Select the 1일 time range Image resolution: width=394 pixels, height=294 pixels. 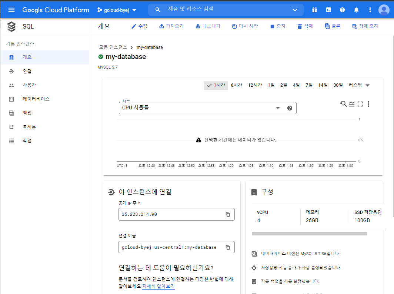pos(271,85)
